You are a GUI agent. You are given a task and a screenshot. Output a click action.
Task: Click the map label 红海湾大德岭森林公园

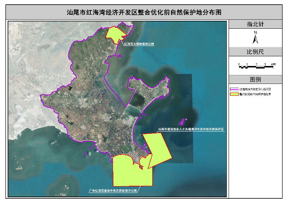coord(139,44)
